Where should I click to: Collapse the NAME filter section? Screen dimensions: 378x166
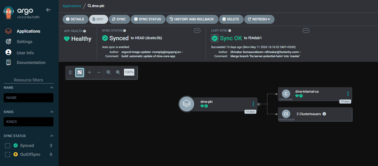coord(52,87)
